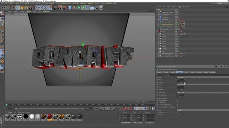The width and height of the screenshot is (229, 128).
Task: Open the Object (Rel) dropdown in Coordinates
Action: click(x=126, y=123)
